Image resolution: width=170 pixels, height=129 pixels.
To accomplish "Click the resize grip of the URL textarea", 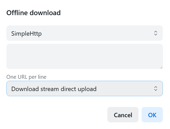I will [161, 67].
